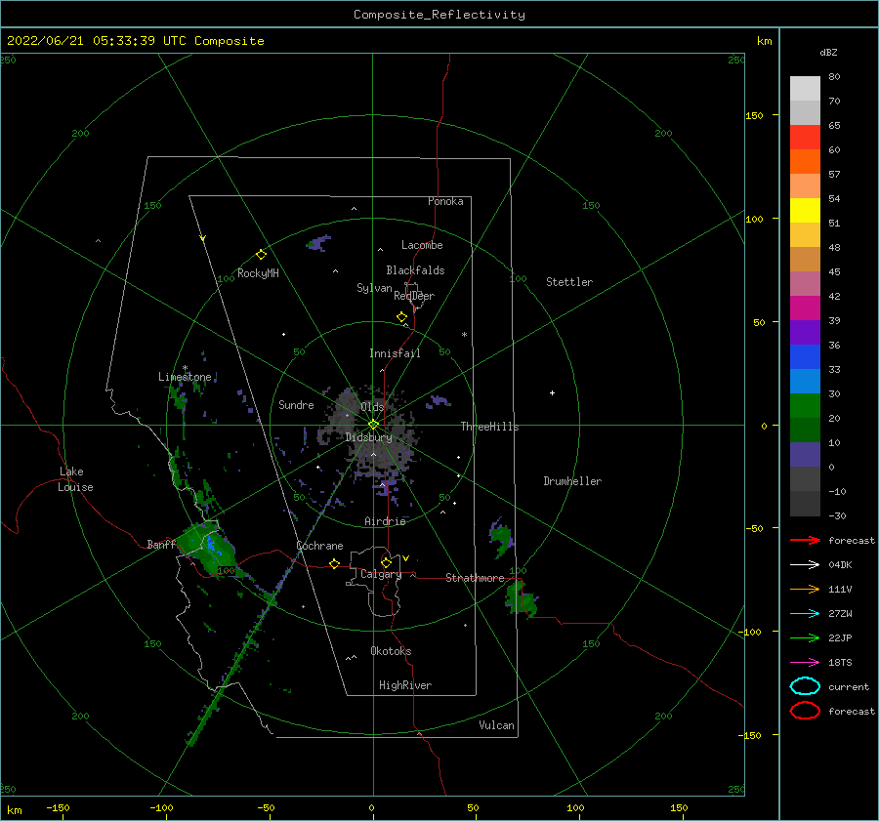This screenshot has width=879, height=821.
Task: Click the green 22JP arrow icon
Action: [805, 637]
